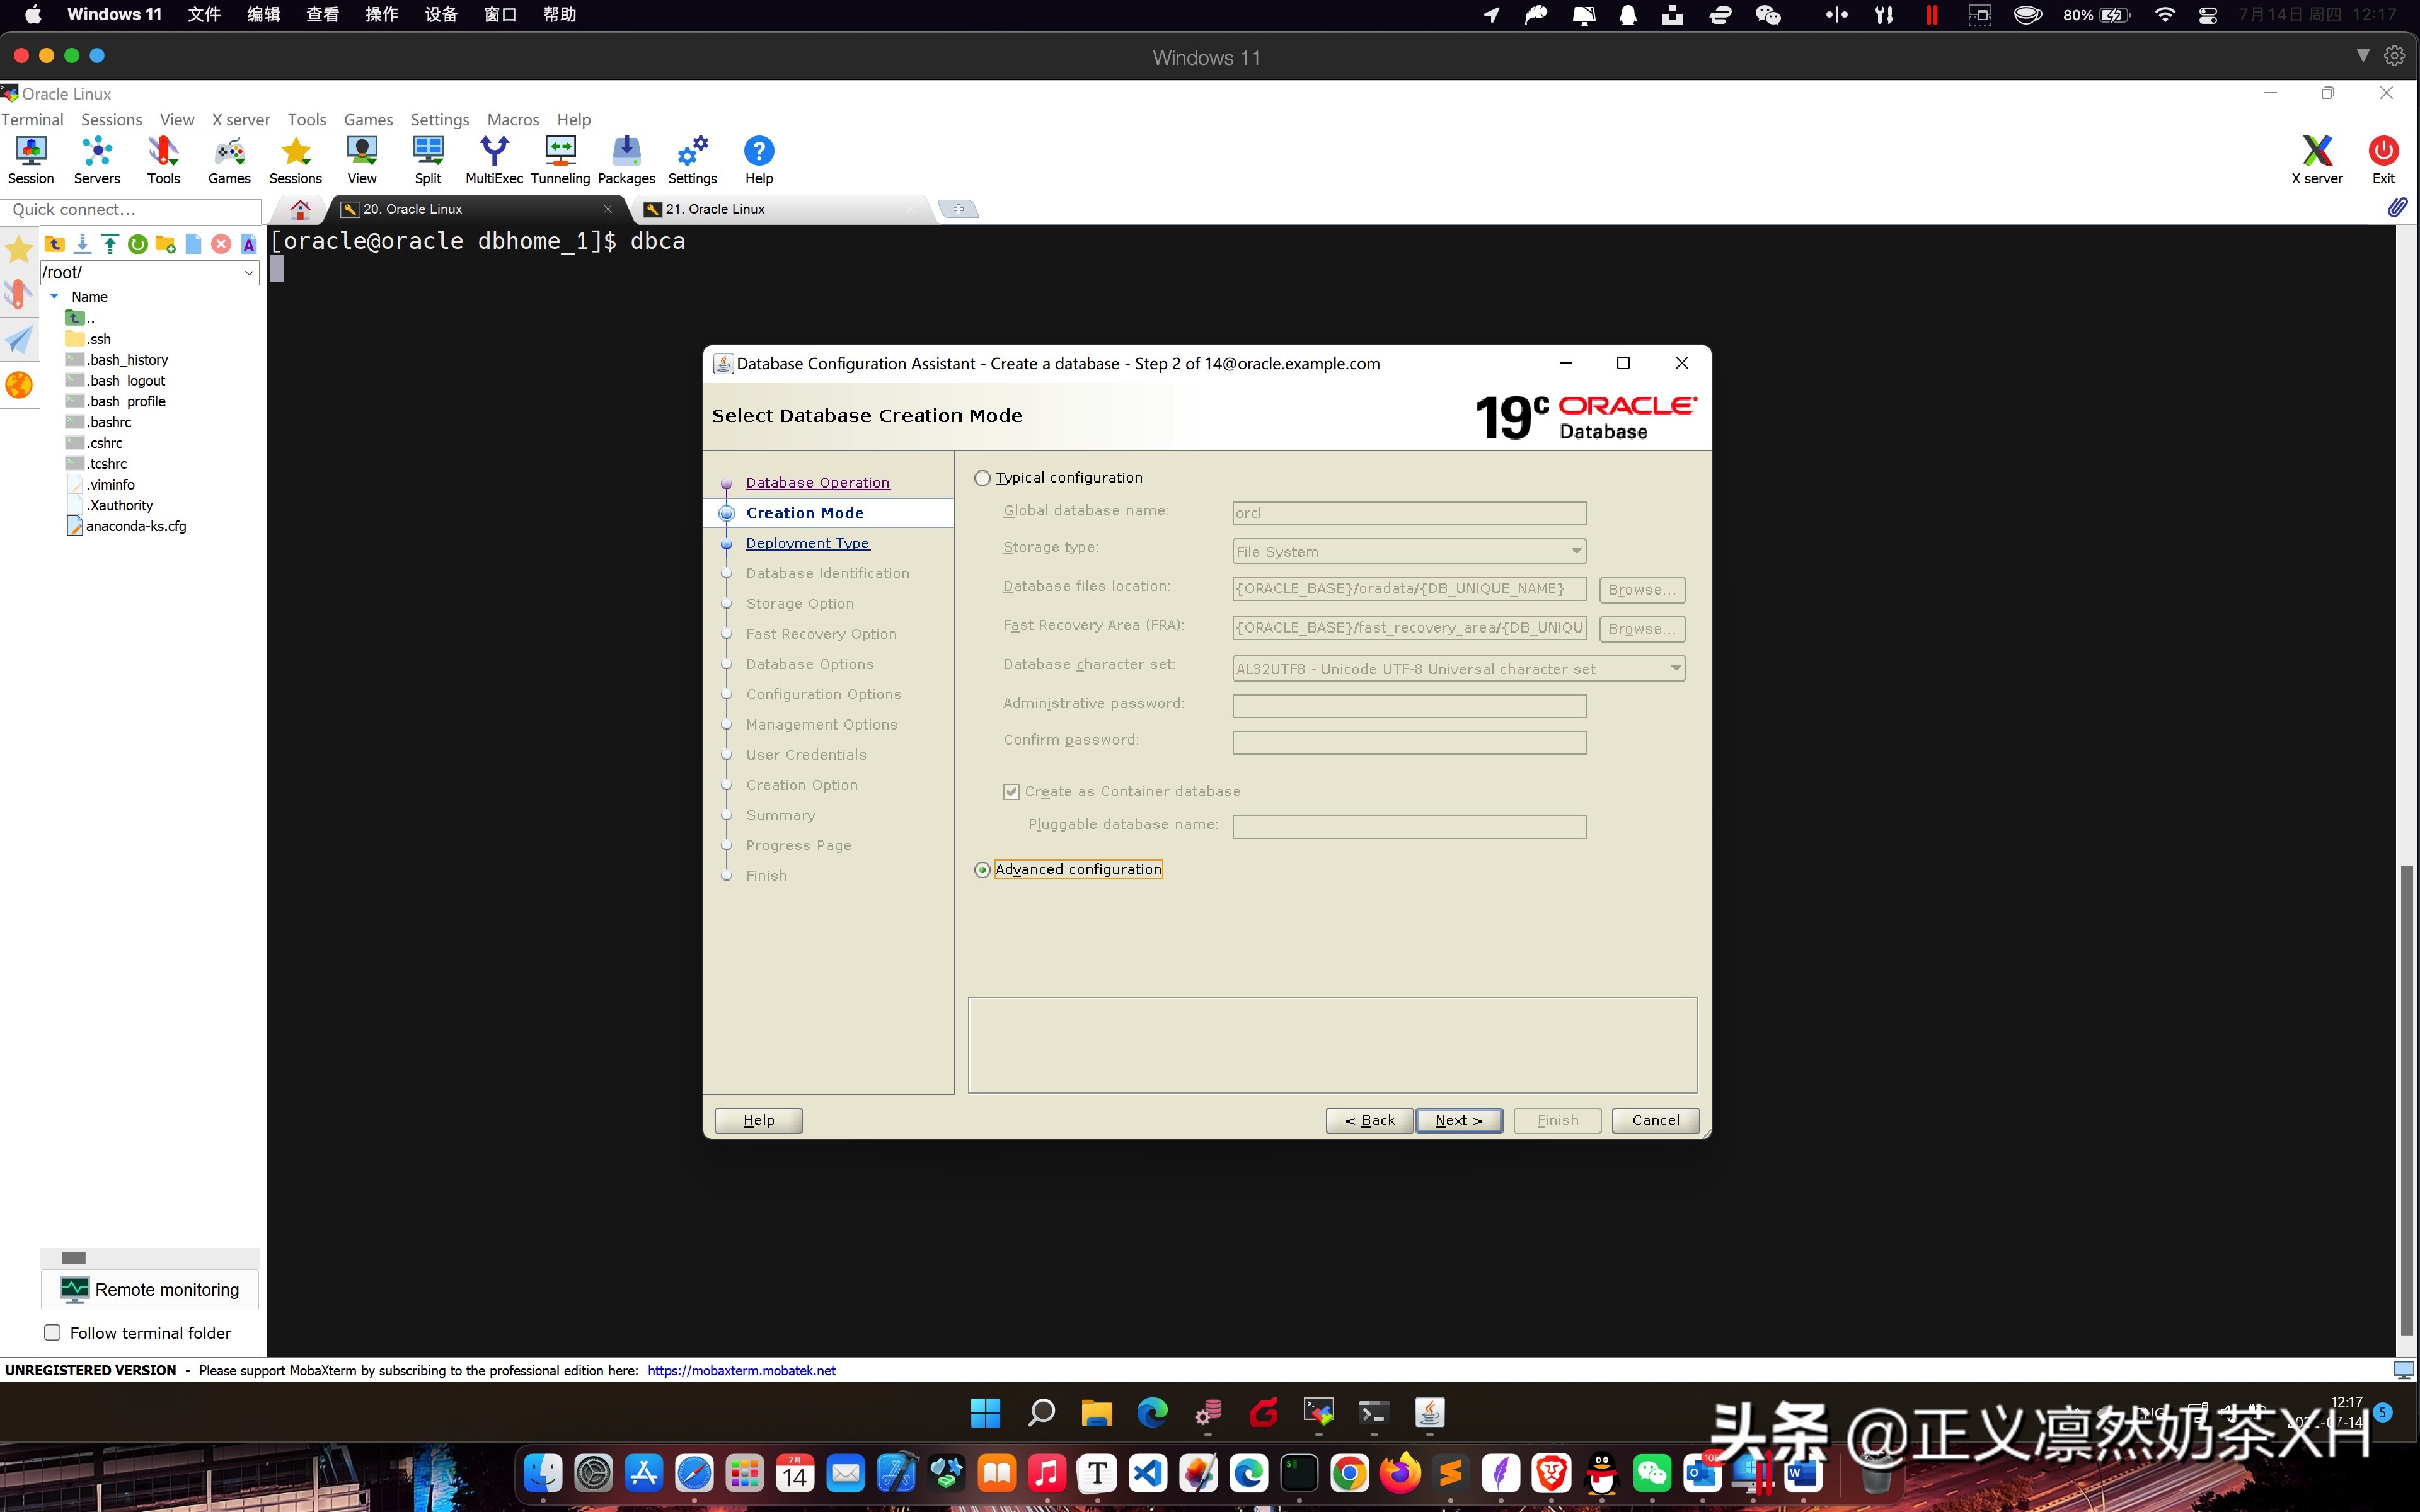Open the Packages manager

[626, 158]
